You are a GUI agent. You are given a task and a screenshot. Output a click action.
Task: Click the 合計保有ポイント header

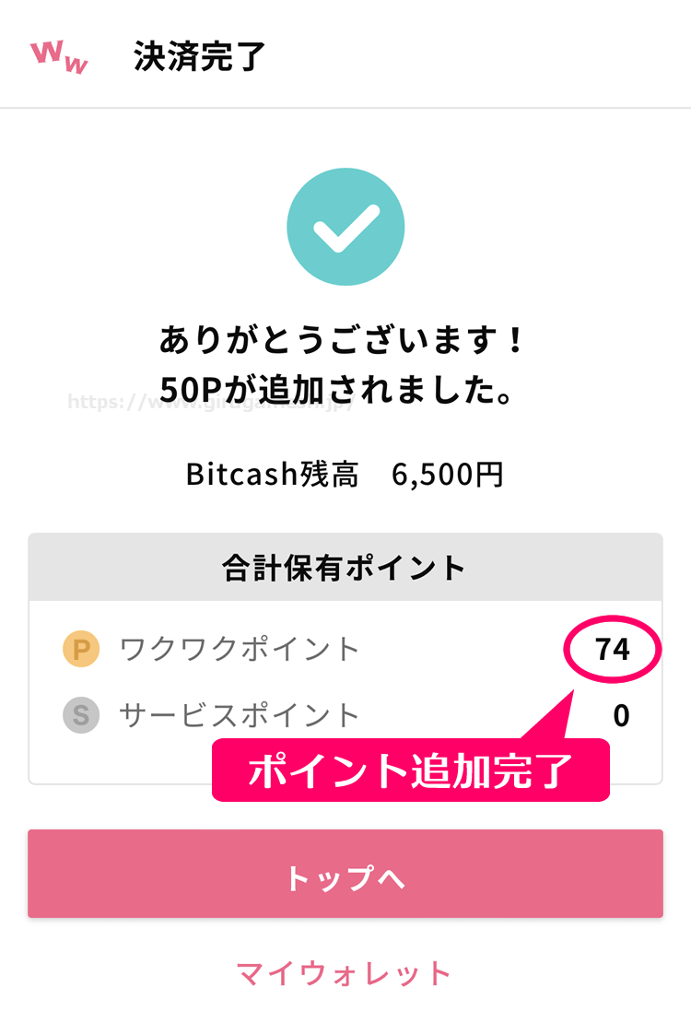(x=345, y=568)
